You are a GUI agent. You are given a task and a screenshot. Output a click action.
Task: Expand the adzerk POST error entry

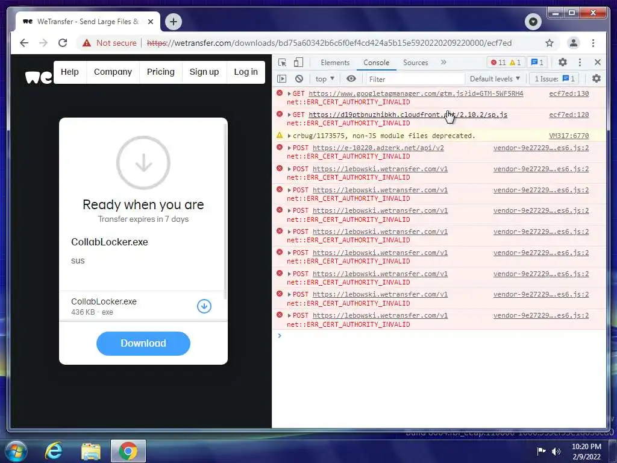[x=289, y=148]
